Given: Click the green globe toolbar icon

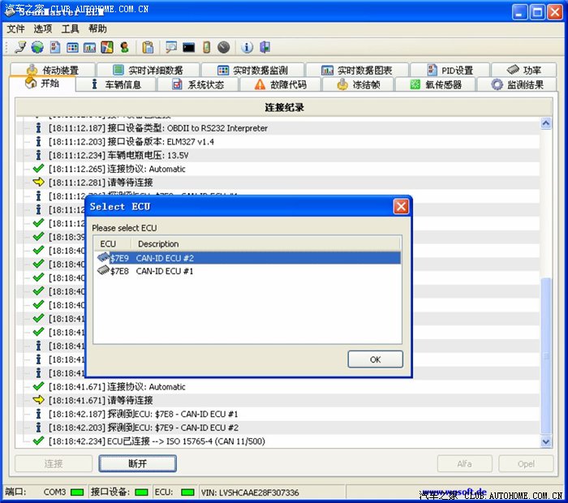Looking at the screenshot, I should [38, 48].
